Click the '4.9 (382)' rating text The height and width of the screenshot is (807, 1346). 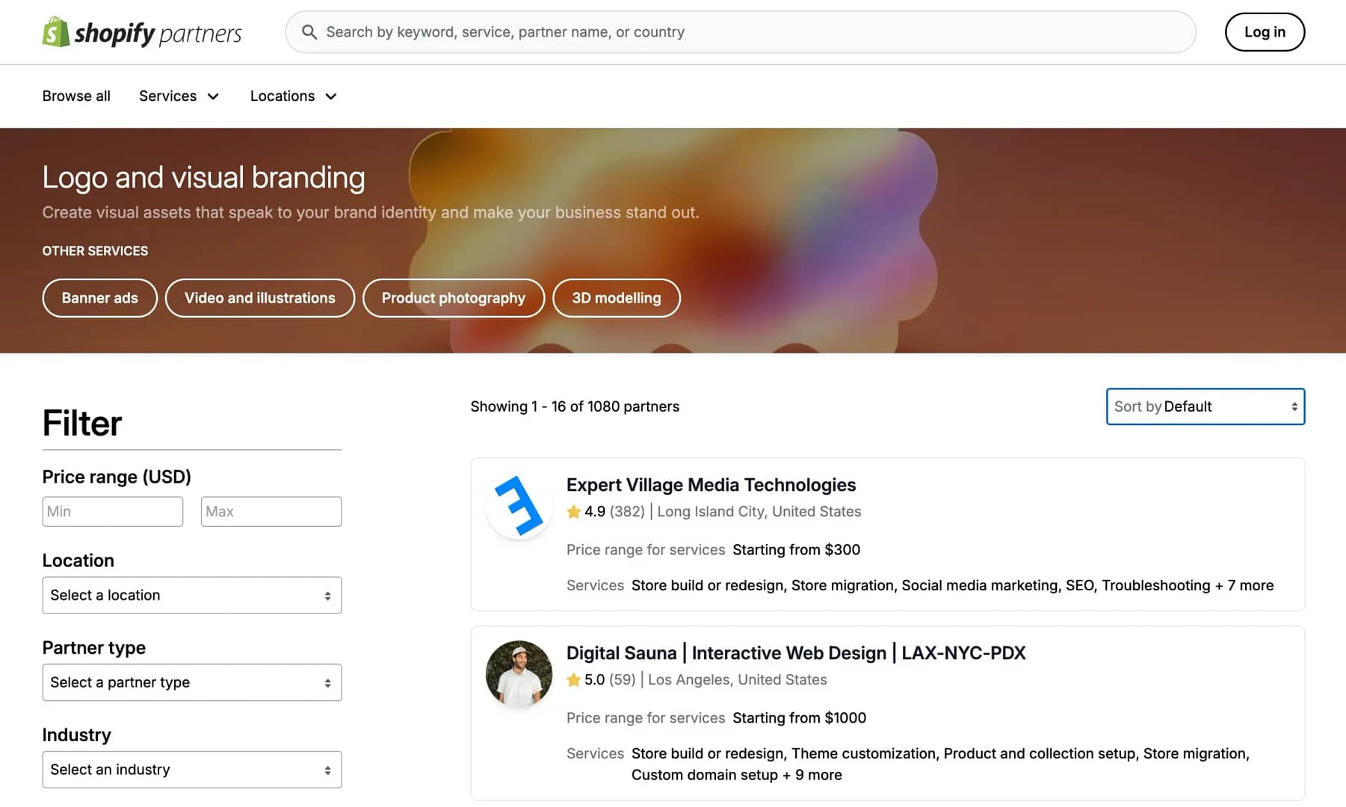(x=614, y=512)
